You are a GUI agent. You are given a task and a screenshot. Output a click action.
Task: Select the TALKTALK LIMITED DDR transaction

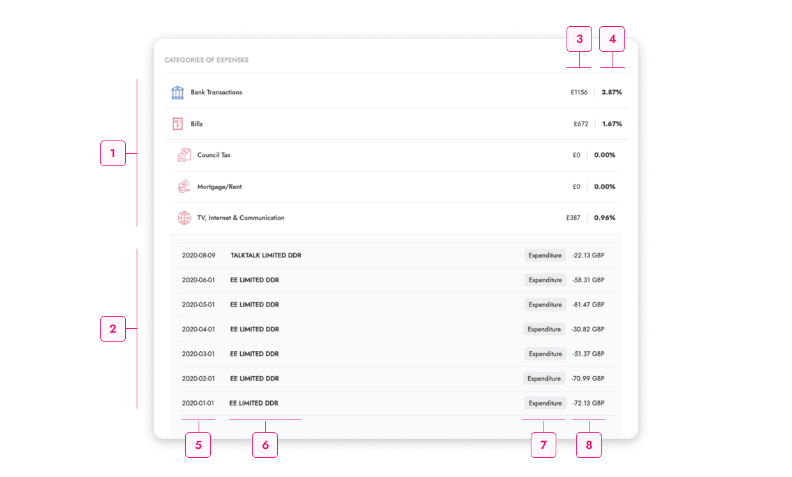(266, 255)
